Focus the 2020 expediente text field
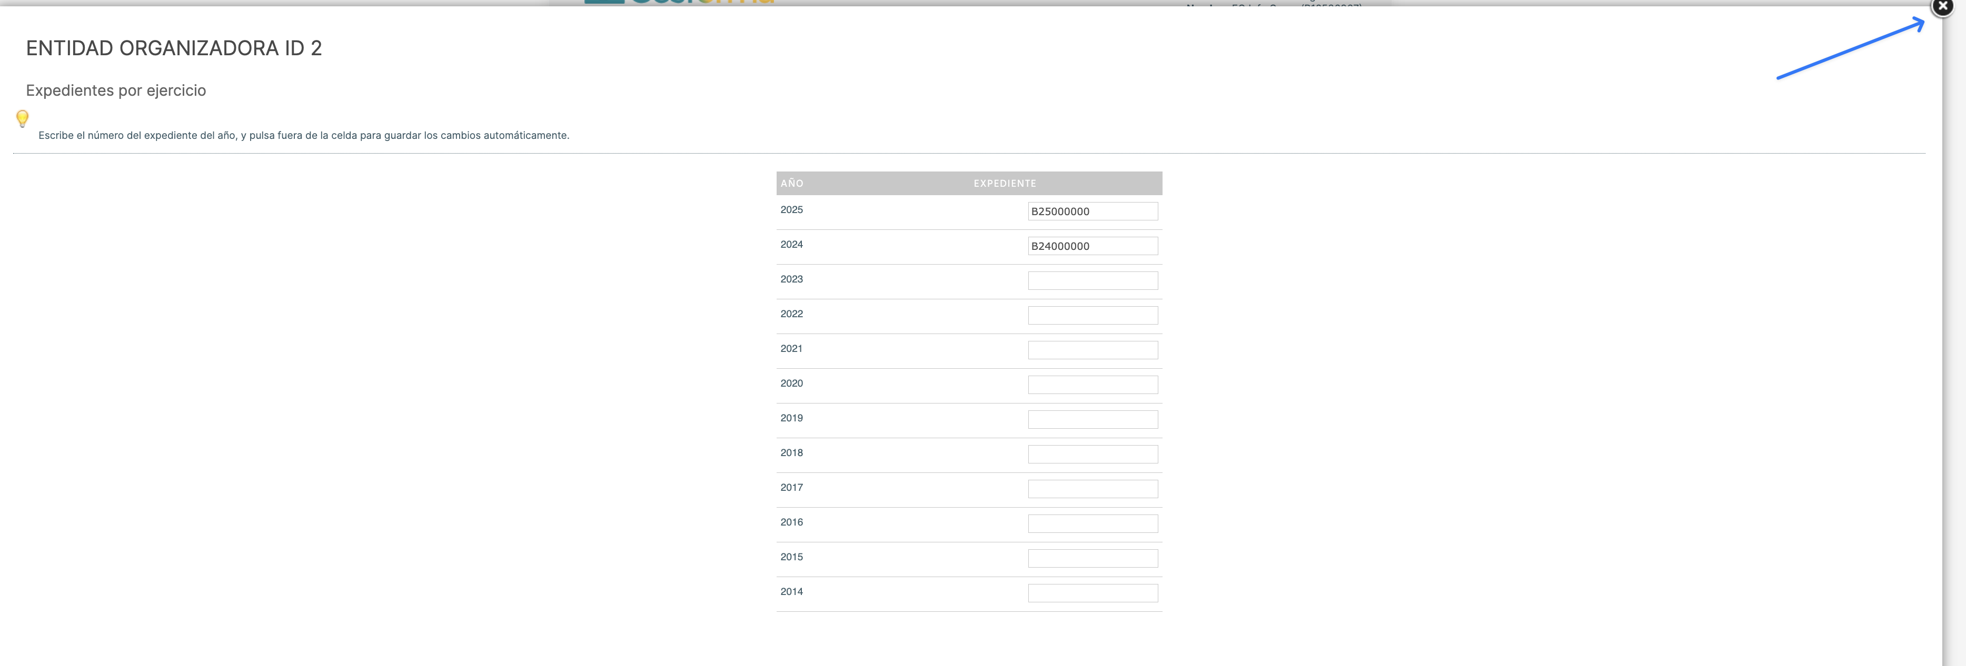This screenshot has width=1966, height=666. (x=1092, y=385)
